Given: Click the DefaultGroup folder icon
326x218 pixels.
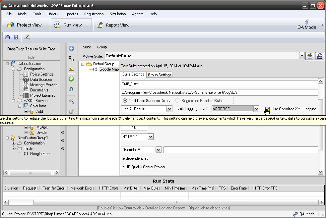Looking at the screenshot, I should point(89,64).
